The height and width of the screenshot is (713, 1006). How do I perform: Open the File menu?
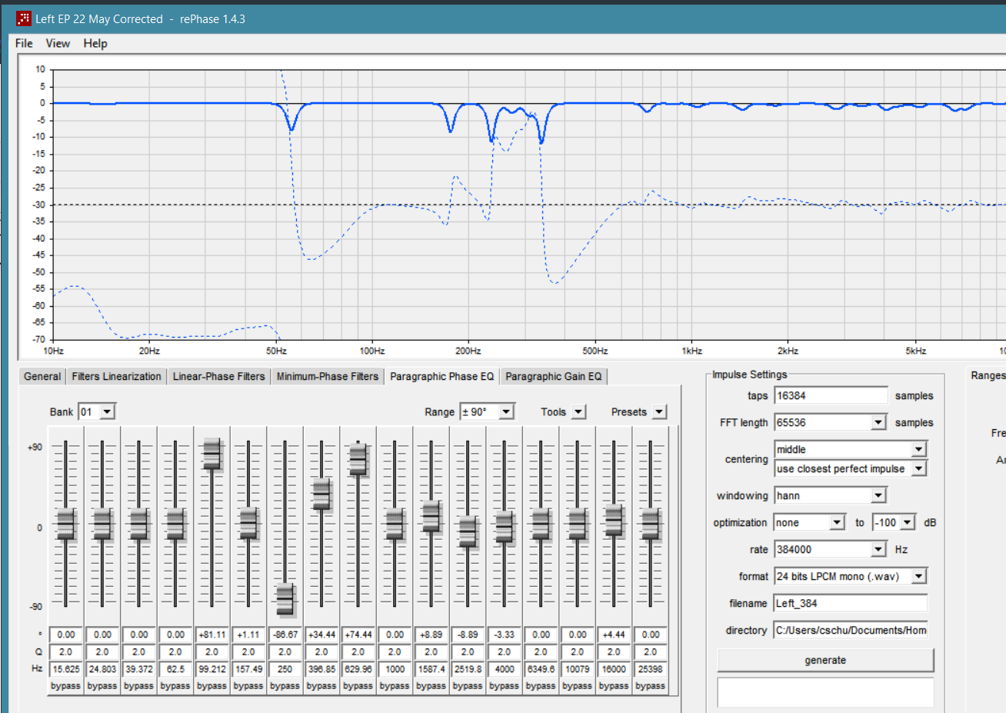pos(22,43)
